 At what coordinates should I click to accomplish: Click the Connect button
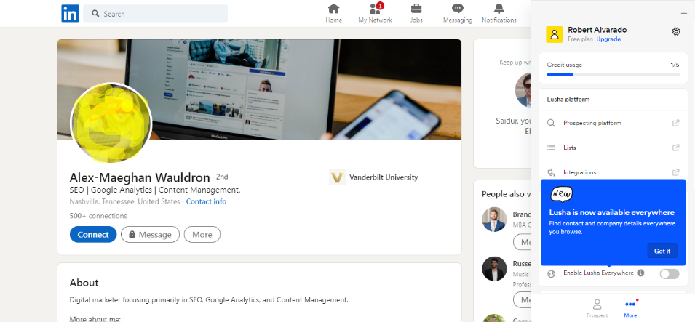[x=93, y=235]
